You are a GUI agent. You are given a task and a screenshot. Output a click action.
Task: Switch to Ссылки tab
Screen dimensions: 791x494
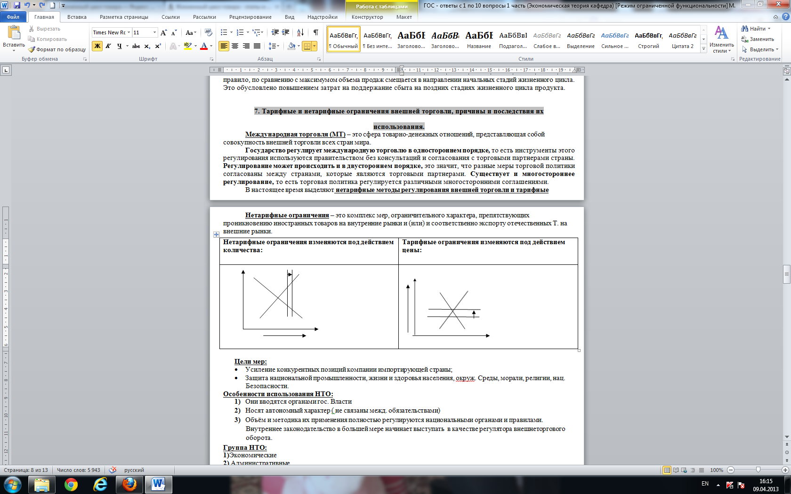tap(170, 17)
